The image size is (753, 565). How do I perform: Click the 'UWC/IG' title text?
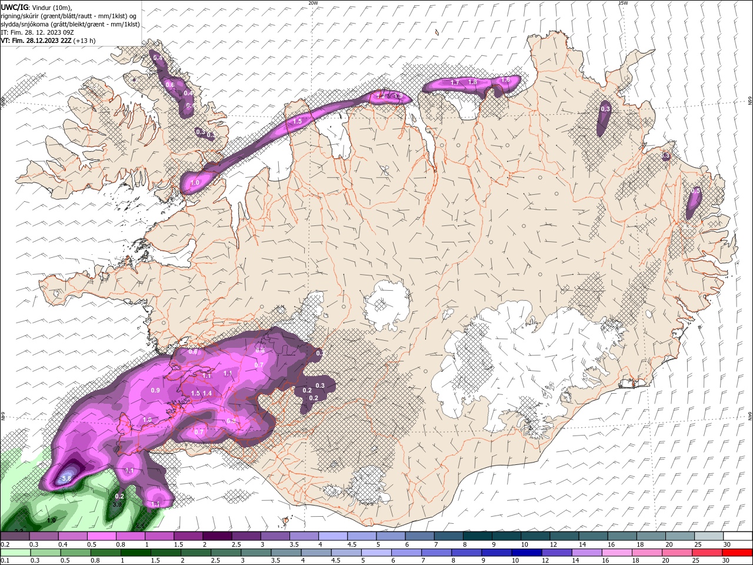coord(14,7)
